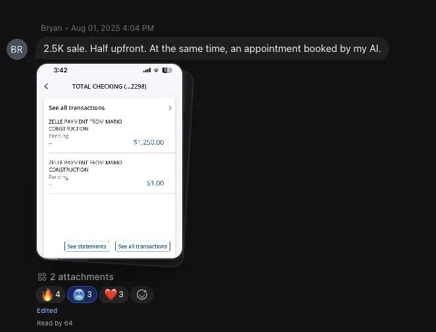This screenshot has width=436, height=332.
Task: Click the sender name Bryan
Action: pos(51,28)
